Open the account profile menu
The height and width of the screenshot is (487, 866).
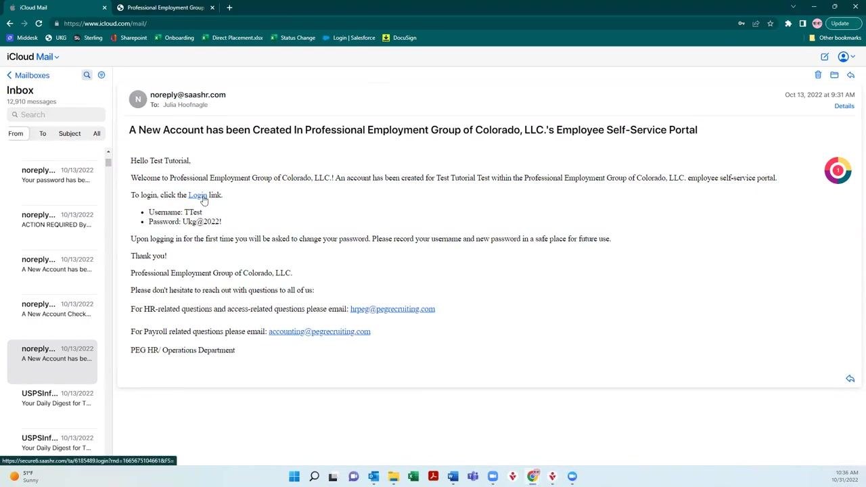[x=846, y=57]
